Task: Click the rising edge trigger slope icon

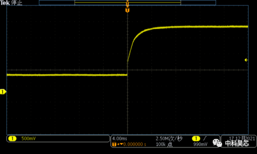Action: point(205,139)
